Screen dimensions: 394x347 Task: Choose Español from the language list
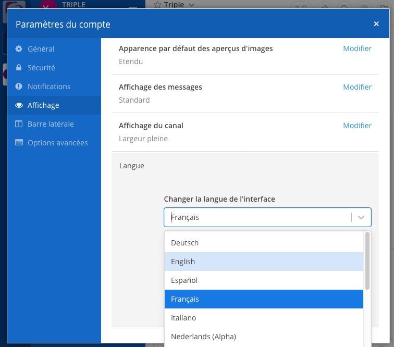[264, 280]
